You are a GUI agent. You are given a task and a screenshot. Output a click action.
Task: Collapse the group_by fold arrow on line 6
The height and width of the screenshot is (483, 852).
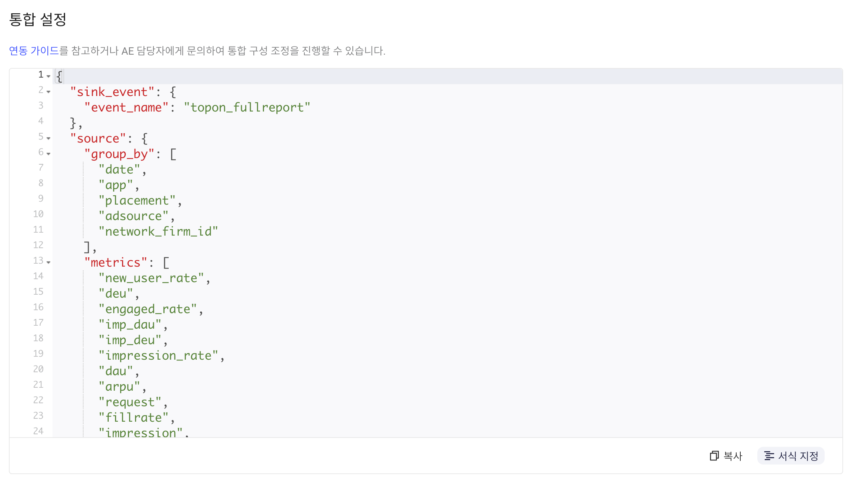48,154
